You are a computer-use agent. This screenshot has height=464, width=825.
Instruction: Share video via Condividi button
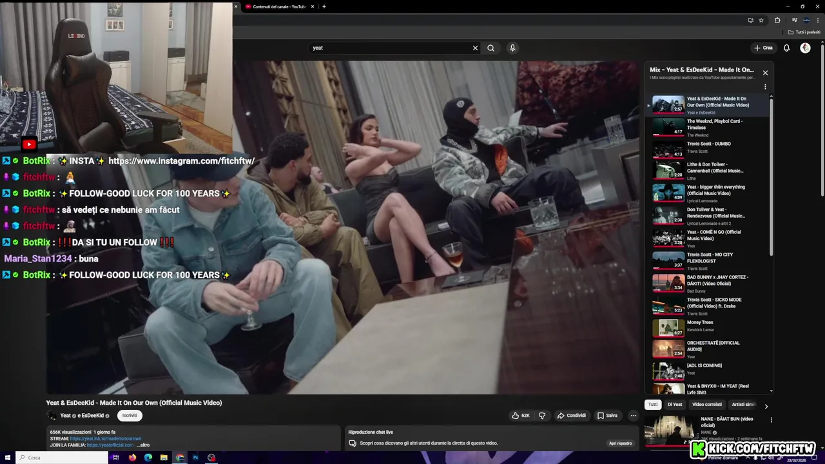pos(572,416)
